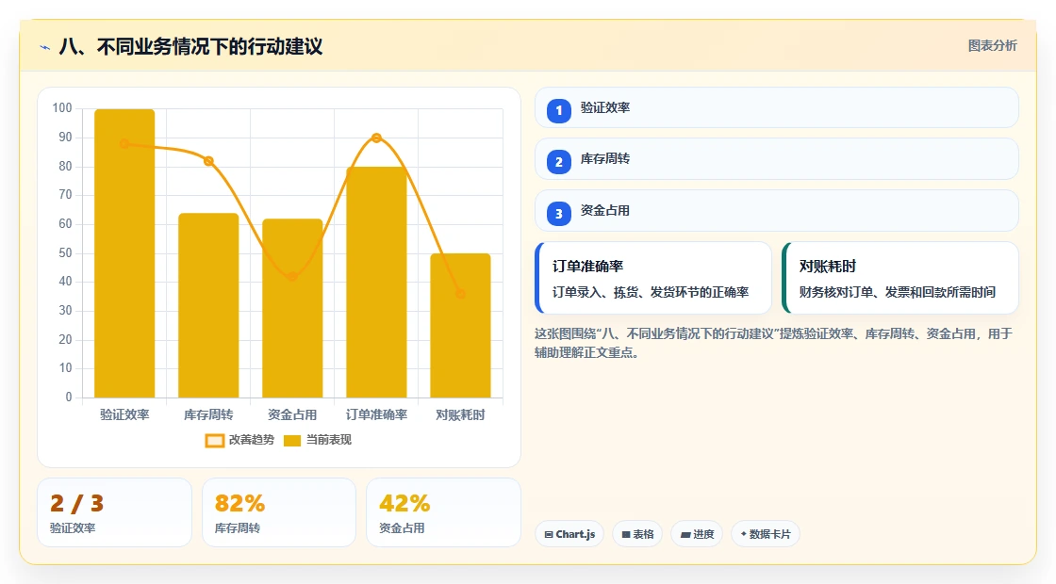Image resolution: width=1056 pixels, height=584 pixels.
Task: Select the 验证效率 list row
Action: pyautogui.click(x=777, y=107)
